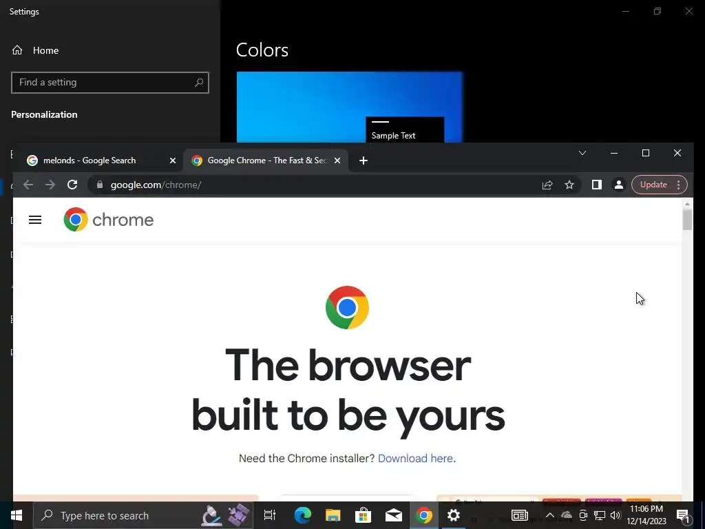
Task: Click the page's vertical scrollbar thumb
Action: pyautogui.click(x=687, y=220)
